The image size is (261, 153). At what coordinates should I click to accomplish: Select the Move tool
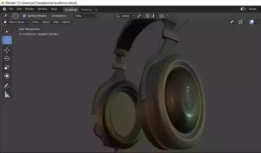coord(7,50)
